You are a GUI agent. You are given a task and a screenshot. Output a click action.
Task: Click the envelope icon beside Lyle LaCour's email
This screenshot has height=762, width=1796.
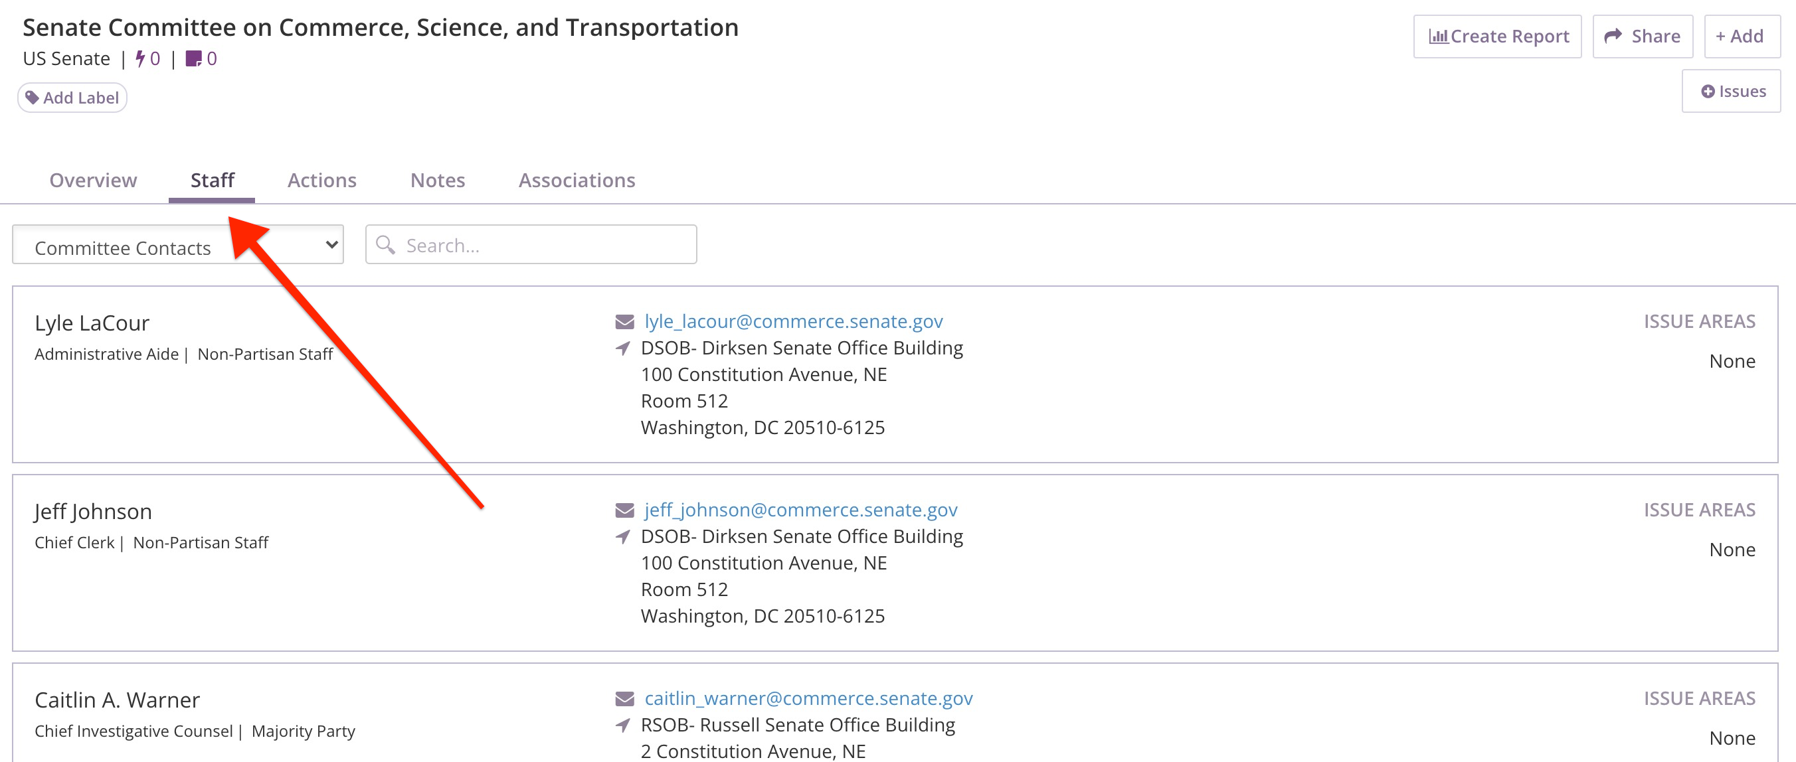pyautogui.click(x=625, y=322)
